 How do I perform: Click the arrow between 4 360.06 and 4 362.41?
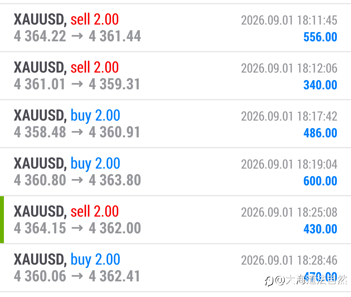click(x=77, y=277)
